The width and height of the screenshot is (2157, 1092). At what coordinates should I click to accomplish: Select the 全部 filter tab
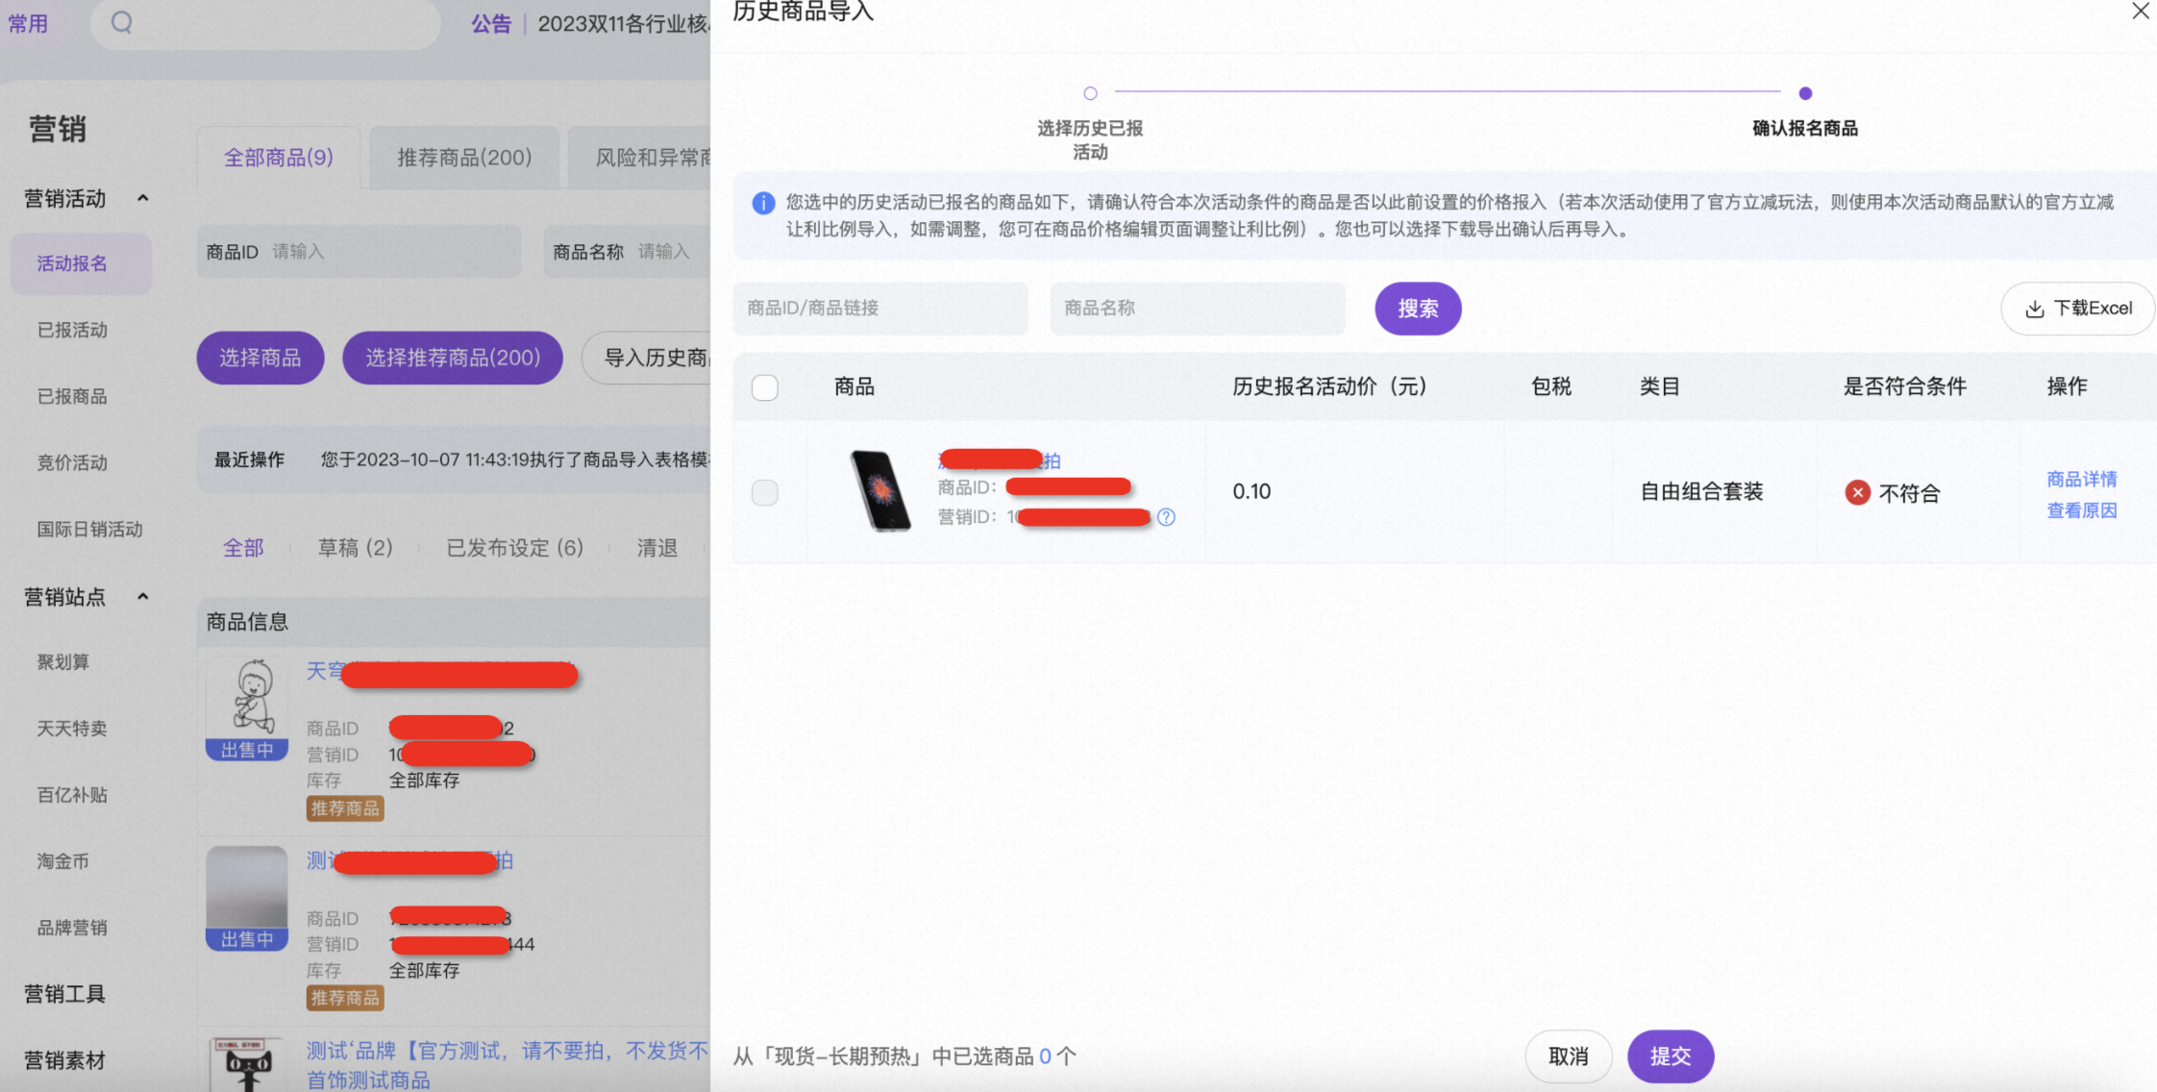tap(243, 548)
